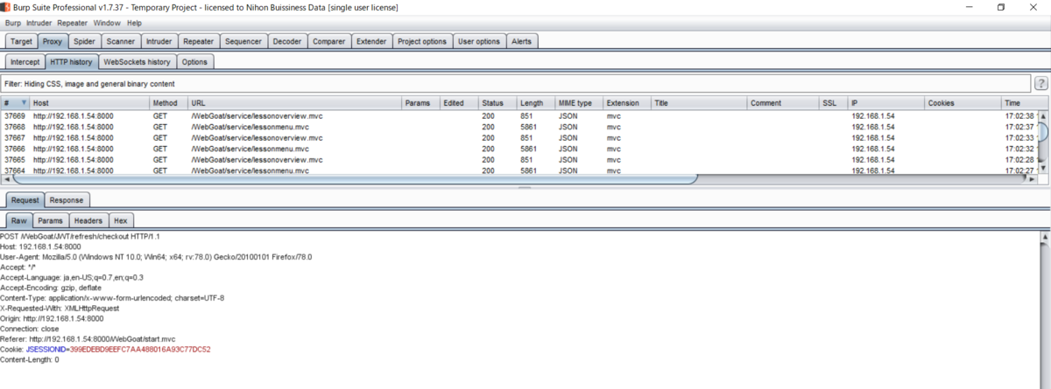Image resolution: width=1051 pixels, height=389 pixels.
Task: Sort by the URL column header
Action: pyautogui.click(x=295, y=103)
